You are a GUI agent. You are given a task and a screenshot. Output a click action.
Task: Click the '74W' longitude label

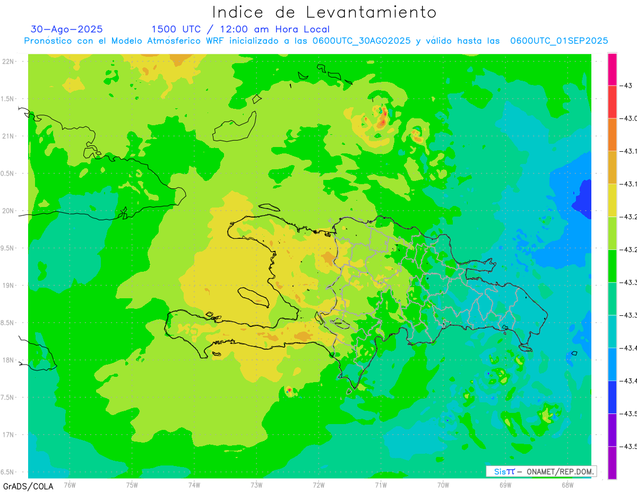point(194,485)
